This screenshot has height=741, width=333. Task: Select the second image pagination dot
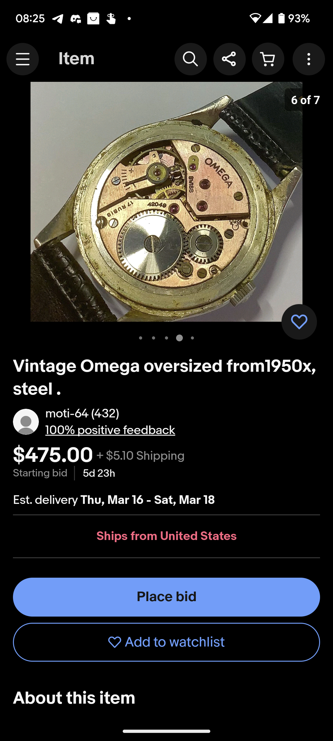pos(154,338)
